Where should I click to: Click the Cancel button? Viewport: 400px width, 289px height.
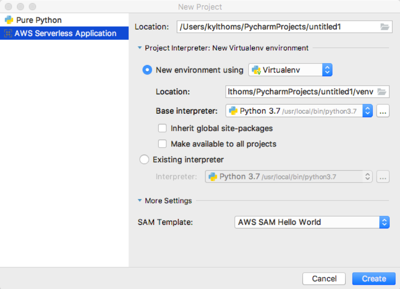click(324, 279)
